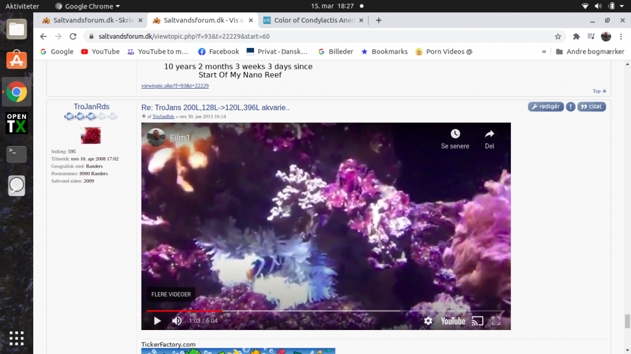Viewport: 631px width, 354px height.
Task: Enter fullscreen mode on video
Action: [x=496, y=321]
